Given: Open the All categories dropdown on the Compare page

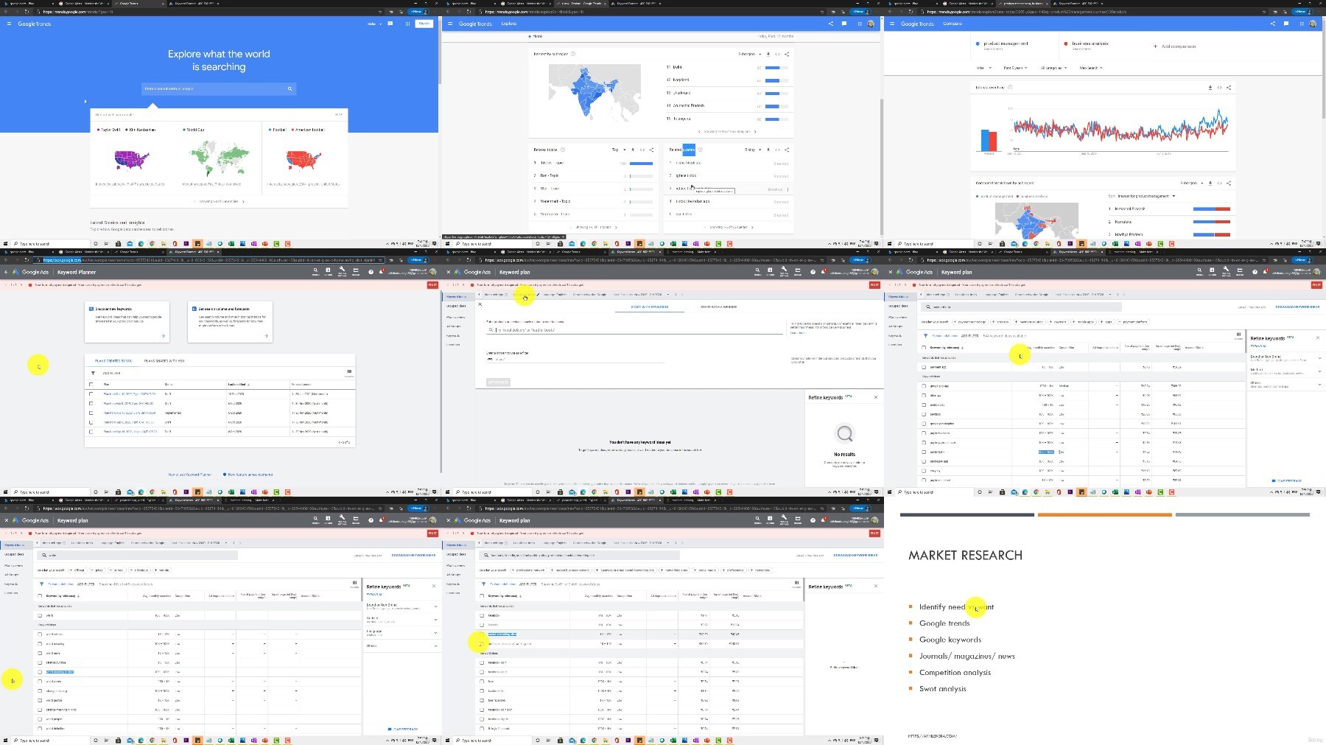Looking at the screenshot, I should (1053, 68).
